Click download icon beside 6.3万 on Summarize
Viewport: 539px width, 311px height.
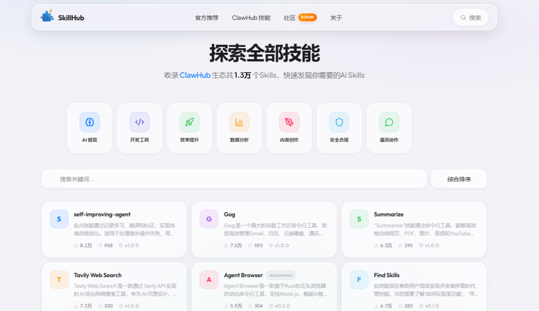(x=376, y=245)
